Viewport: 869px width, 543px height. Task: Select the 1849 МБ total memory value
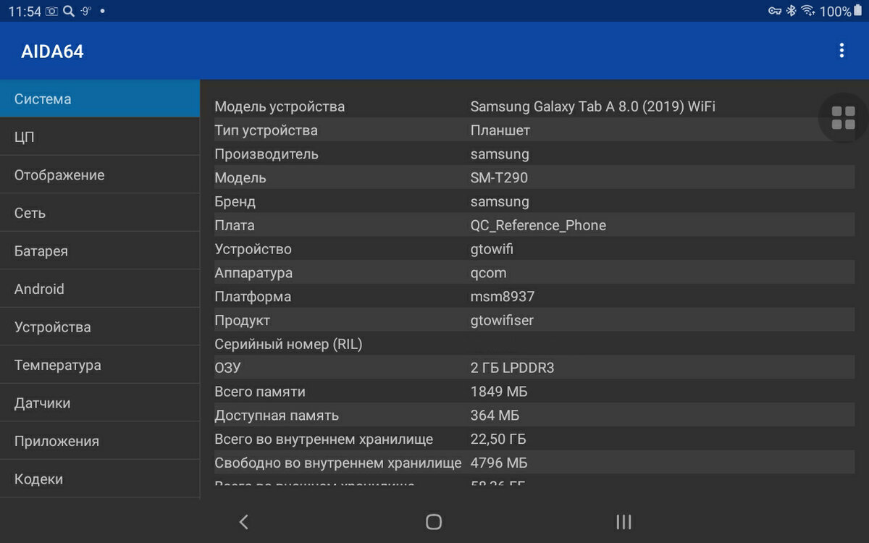(x=499, y=392)
